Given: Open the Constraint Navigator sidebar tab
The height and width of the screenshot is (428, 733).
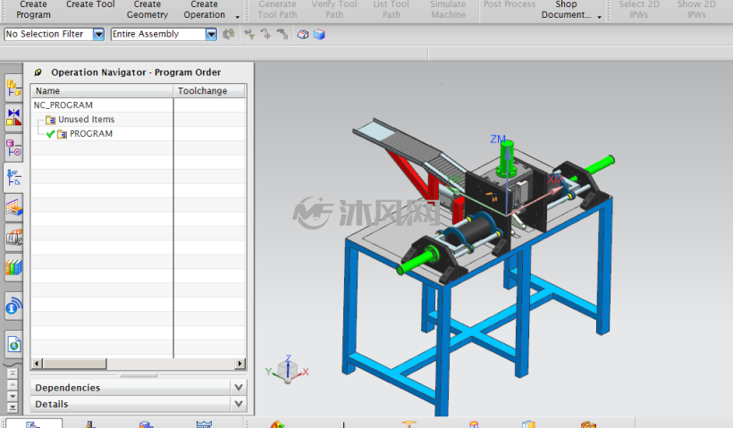Looking at the screenshot, I should point(13,117).
